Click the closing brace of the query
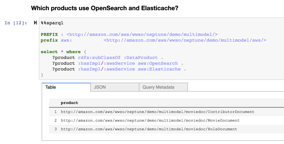The image size is (284, 144). (42, 75)
